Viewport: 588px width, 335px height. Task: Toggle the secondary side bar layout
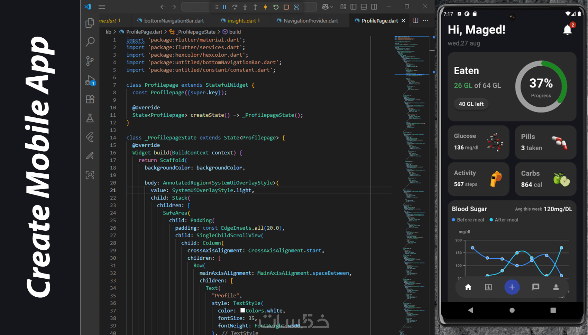374,7
